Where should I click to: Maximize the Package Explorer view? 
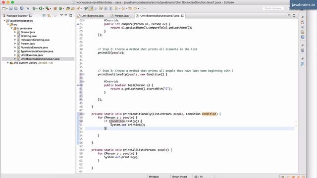pos(71,15)
